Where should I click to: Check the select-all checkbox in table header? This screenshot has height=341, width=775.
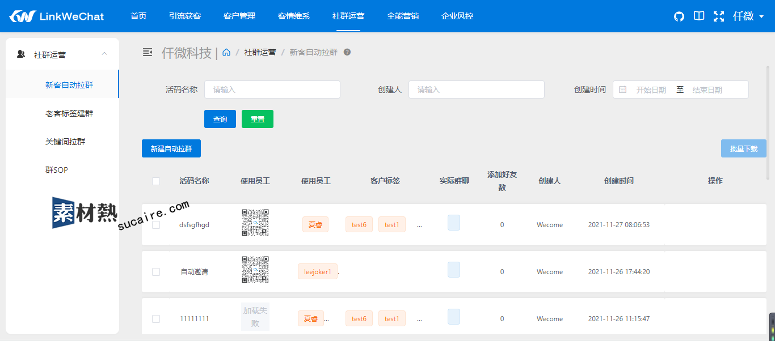[x=156, y=181]
